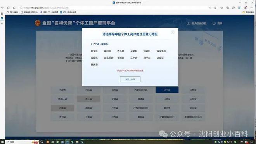
Task: Open the Favorites star icon in toolbar
Action: tap(221, 8)
